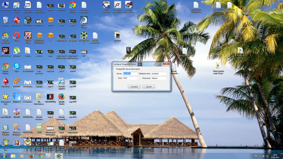The width and height of the screenshot is (283, 159).
Task: Cancel the PostgreSQL server configuration dialog
Action: [x=148, y=87]
